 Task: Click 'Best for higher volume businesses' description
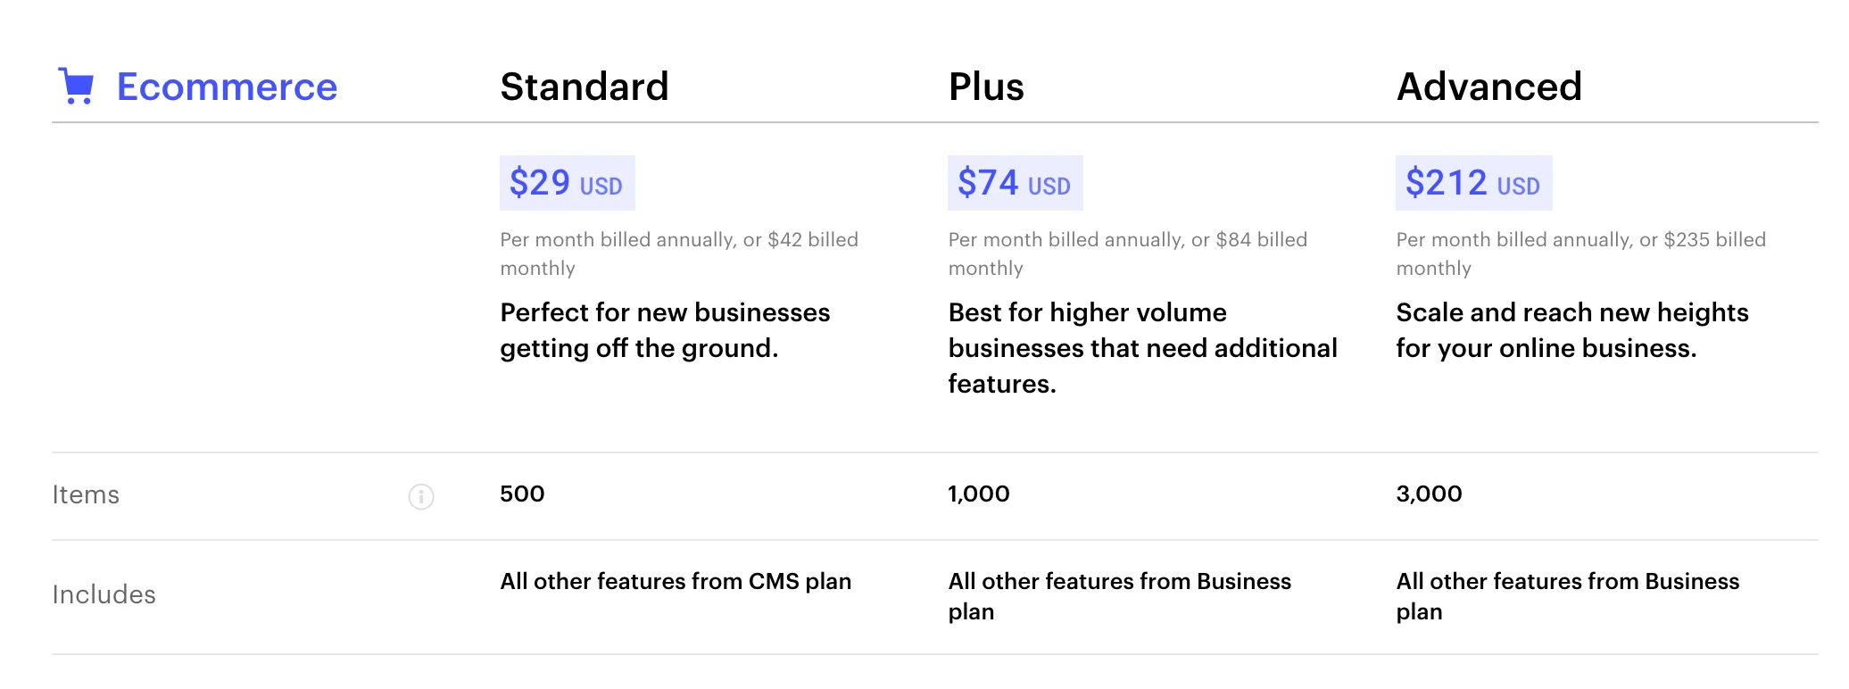pos(1142,348)
